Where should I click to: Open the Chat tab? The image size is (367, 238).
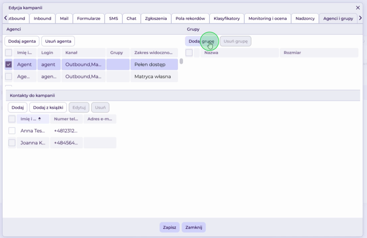[131, 18]
